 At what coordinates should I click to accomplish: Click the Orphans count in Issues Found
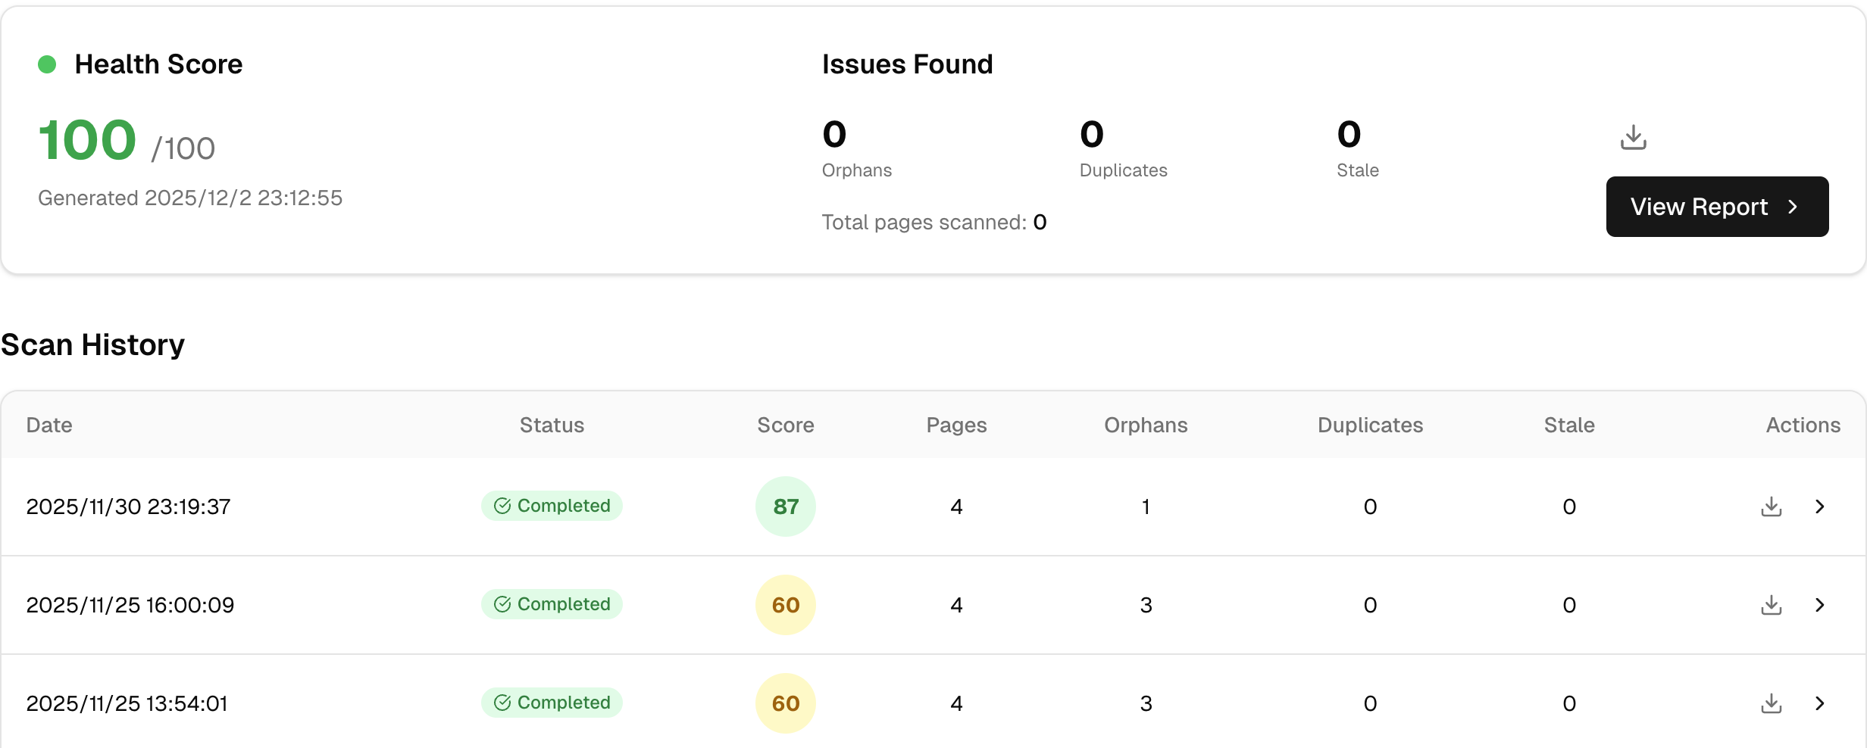[x=835, y=135]
